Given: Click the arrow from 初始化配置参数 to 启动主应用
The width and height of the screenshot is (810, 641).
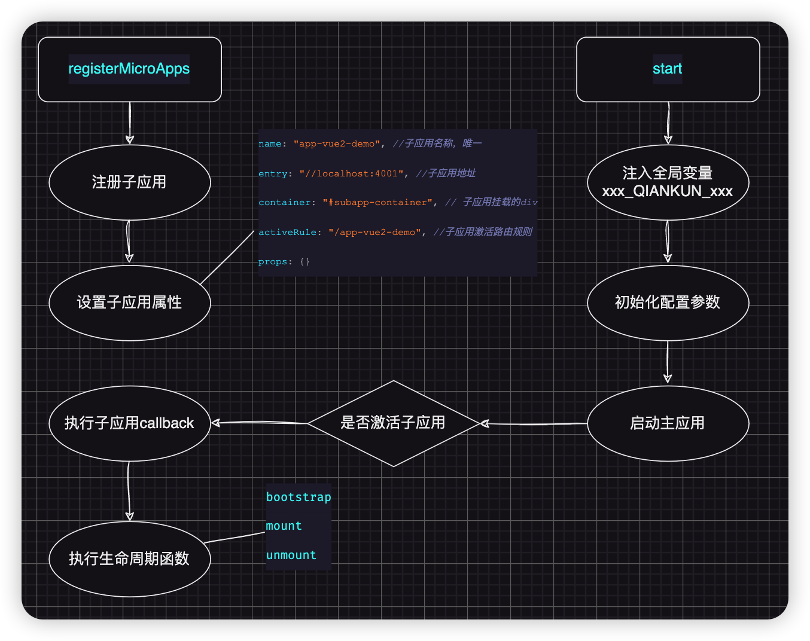Looking at the screenshot, I should tap(668, 361).
